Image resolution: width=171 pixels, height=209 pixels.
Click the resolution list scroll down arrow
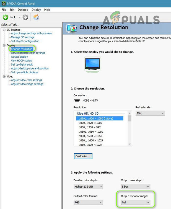tap(129, 144)
